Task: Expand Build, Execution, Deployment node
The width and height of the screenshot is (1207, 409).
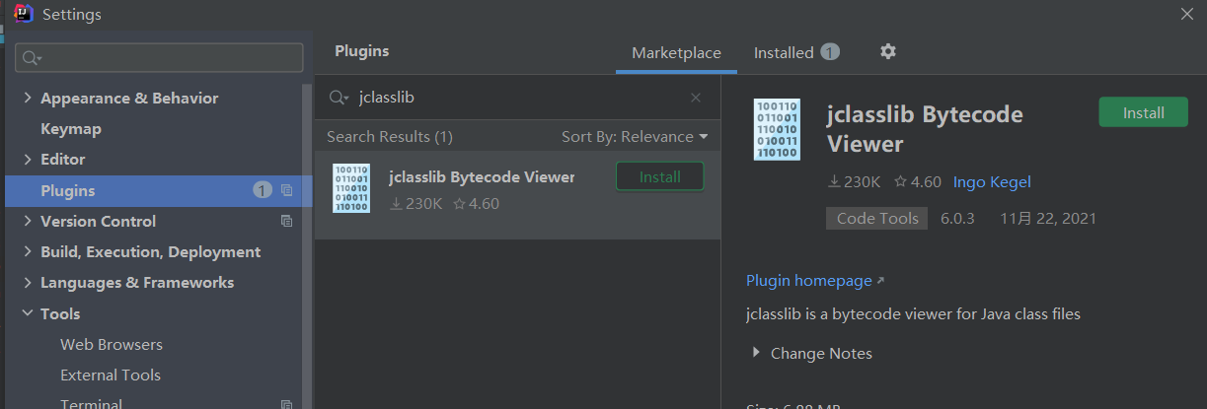Action: [27, 251]
